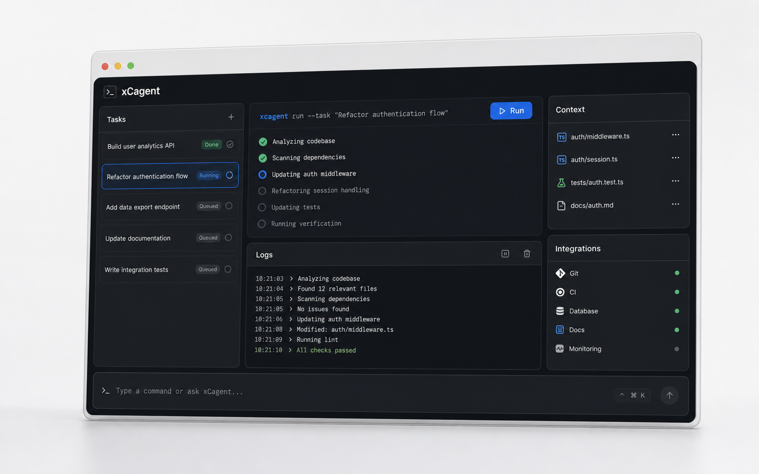Open more options for auth/session.ts

675,158
